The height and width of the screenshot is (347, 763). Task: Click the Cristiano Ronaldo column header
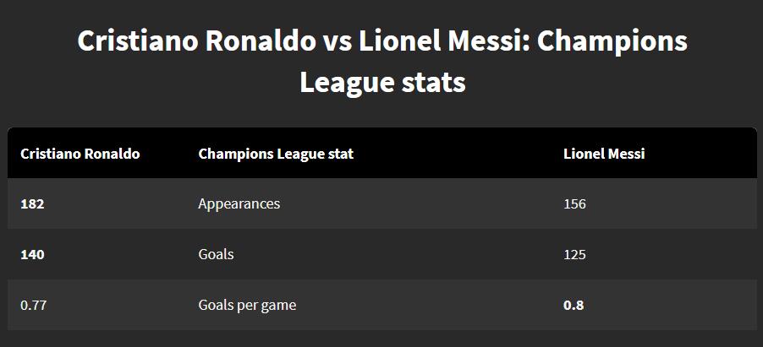point(80,154)
